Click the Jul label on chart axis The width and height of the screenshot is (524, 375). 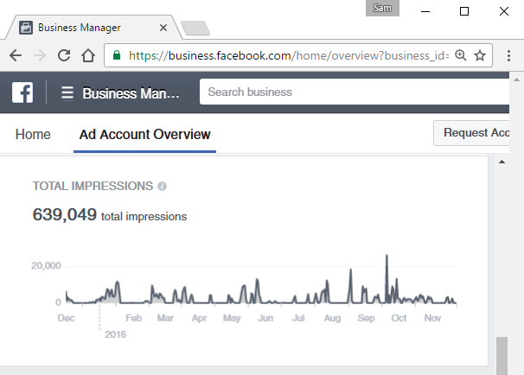tap(298, 318)
